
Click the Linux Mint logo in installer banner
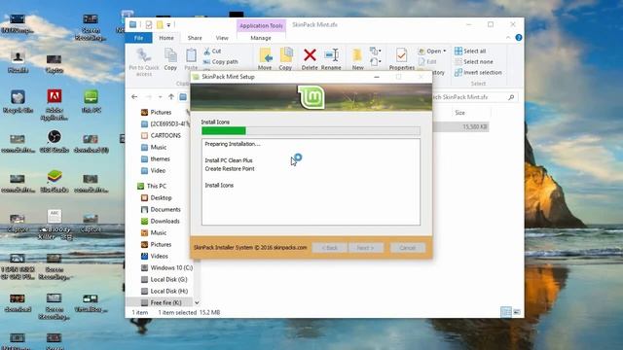coord(311,97)
